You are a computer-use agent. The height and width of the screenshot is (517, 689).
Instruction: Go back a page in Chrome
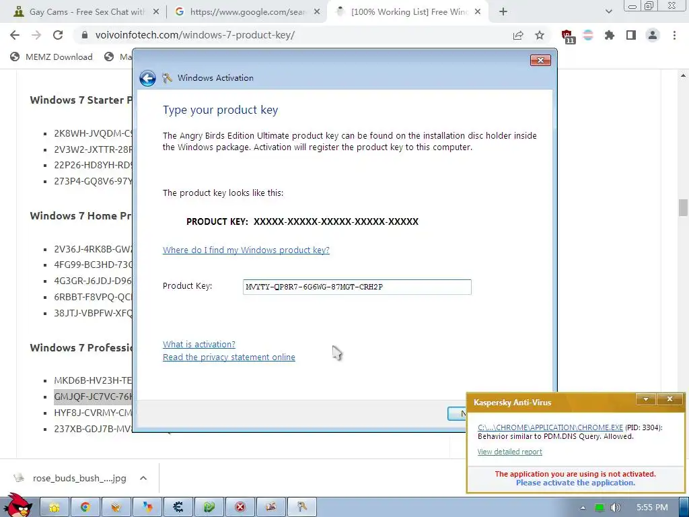point(15,35)
